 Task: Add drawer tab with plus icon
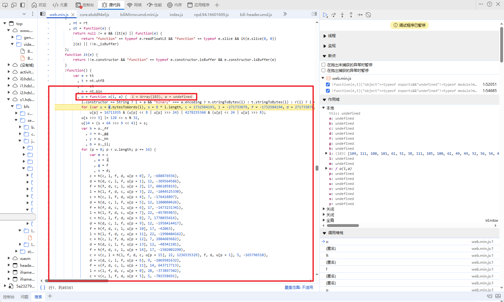50,296
